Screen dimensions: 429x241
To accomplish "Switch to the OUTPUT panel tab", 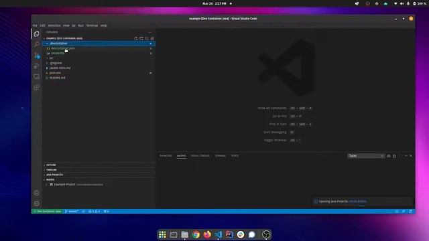I will click(181, 156).
